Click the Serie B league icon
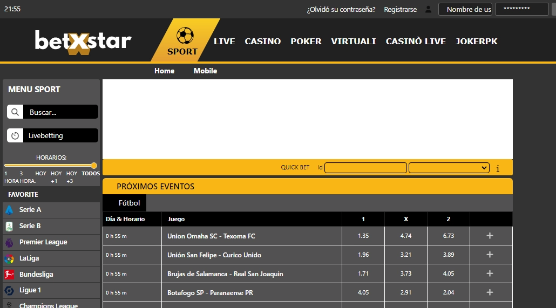 pyautogui.click(x=9, y=226)
